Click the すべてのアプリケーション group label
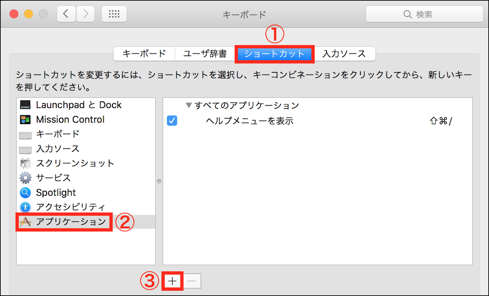489x296 pixels. tap(247, 105)
